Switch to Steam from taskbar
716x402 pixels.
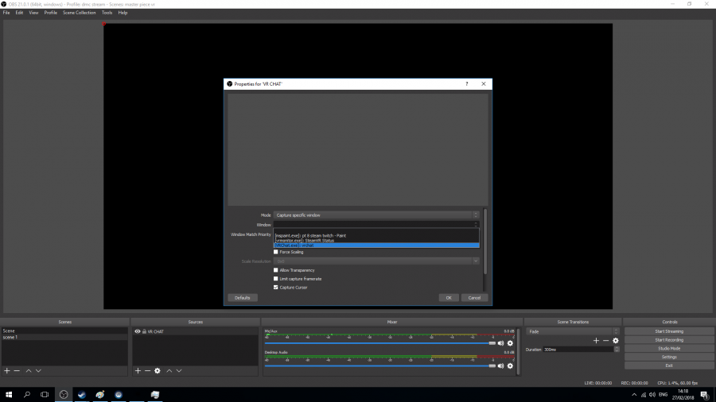82,395
